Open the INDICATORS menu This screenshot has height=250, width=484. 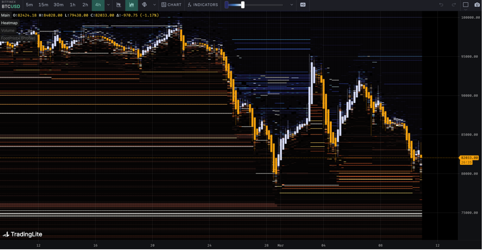coord(203,5)
